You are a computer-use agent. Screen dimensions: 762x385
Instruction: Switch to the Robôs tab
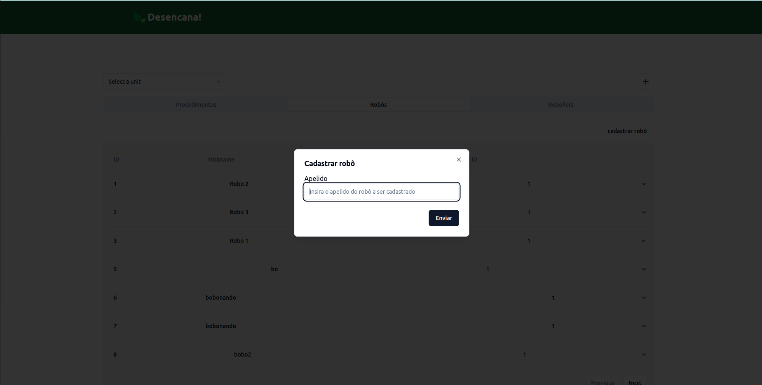click(378, 105)
